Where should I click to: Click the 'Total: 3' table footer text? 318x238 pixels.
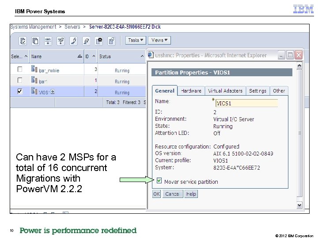coord(113,102)
